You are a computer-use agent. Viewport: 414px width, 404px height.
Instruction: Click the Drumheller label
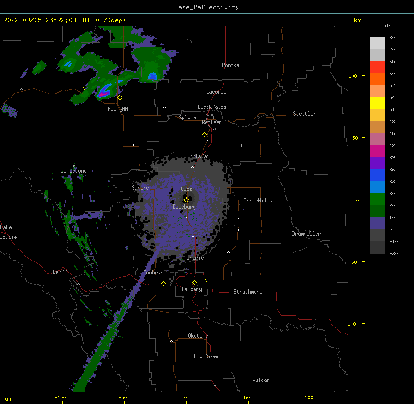(x=306, y=234)
